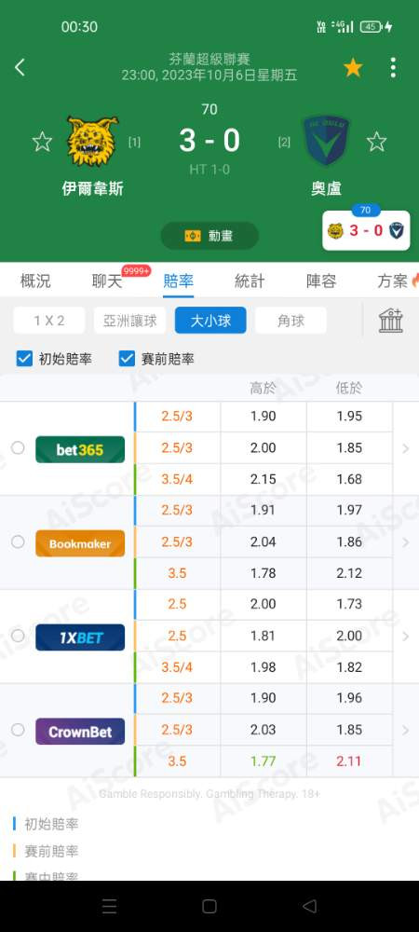419x932 pixels.
Task: Open the 動畫 animation button
Action: (x=209, y=236)
